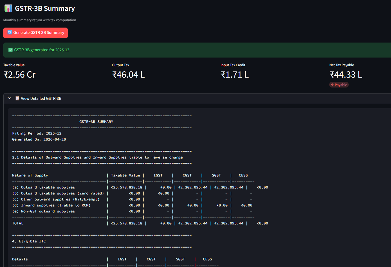Click the green checkmark icon in success message
This screenshot has height=267, width=391.
10,50
